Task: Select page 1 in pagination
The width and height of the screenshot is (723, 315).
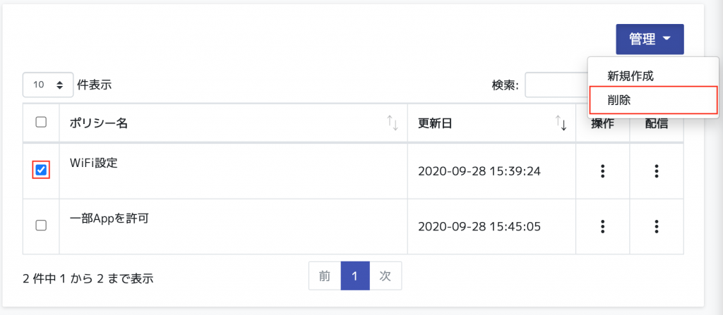Action: [x=355, y=276]
